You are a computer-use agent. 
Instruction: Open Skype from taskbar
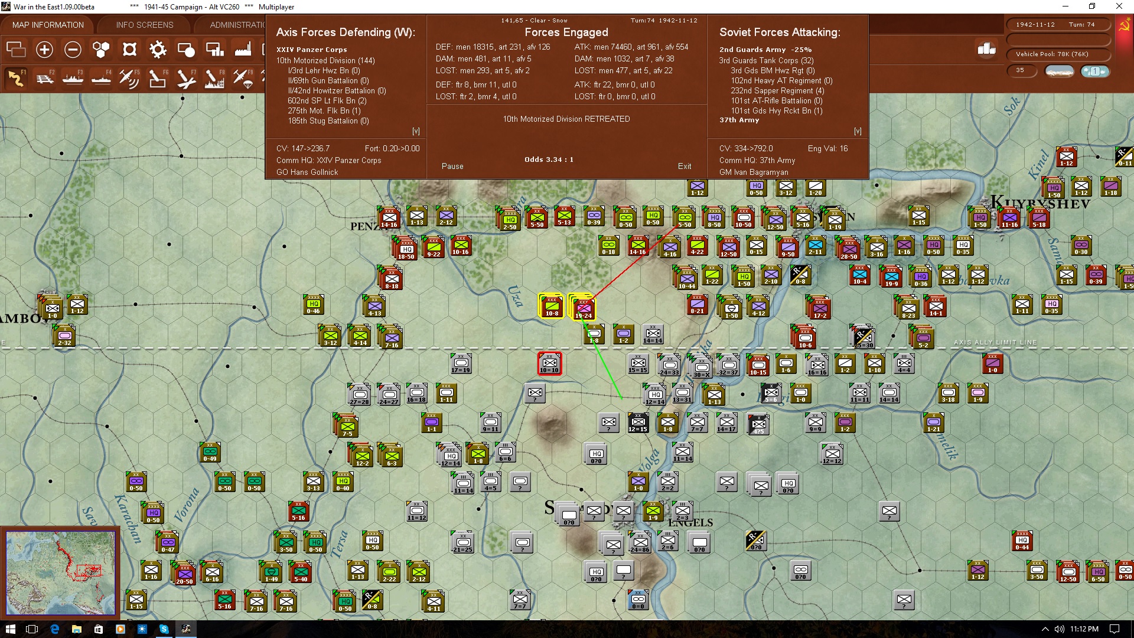pos(164,629)
